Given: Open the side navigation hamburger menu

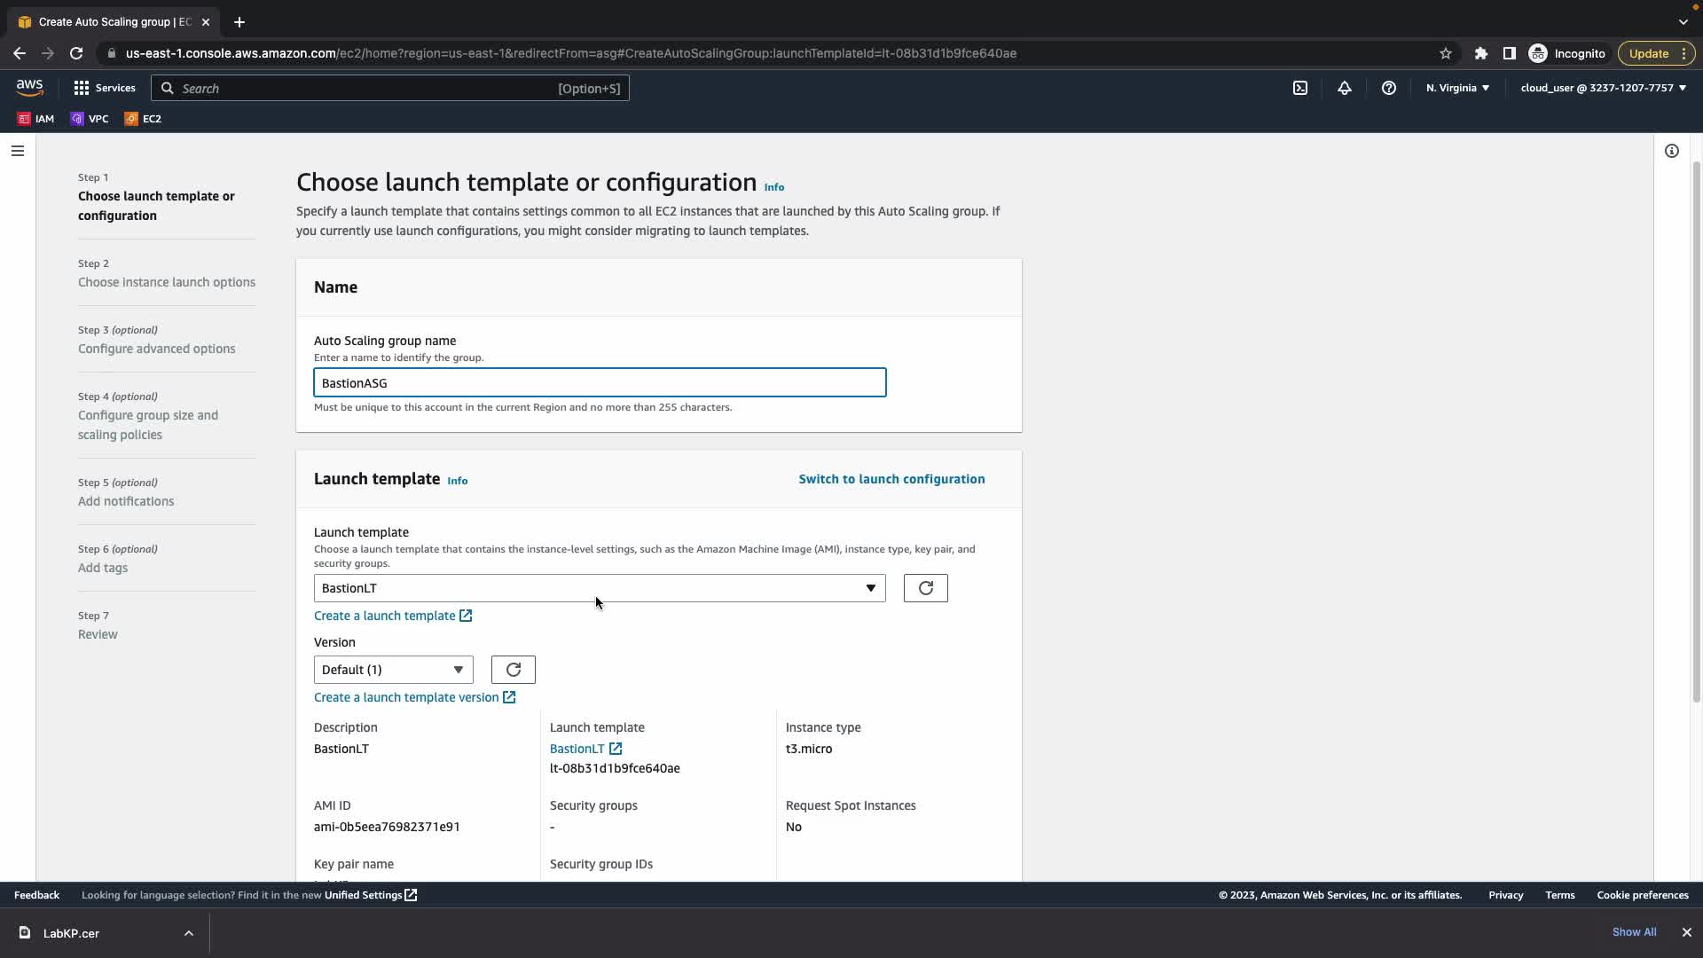Looking at the screenshot, I should (17, 151).
